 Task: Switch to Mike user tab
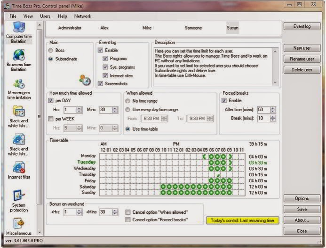click(x=147, y=28)
